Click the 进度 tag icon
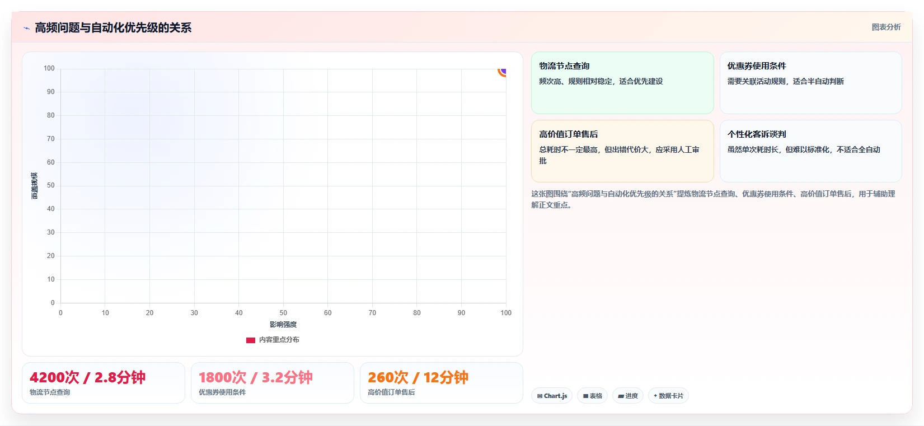The height and width of the screenshot is (426, 924). click(x=621, y=396)
